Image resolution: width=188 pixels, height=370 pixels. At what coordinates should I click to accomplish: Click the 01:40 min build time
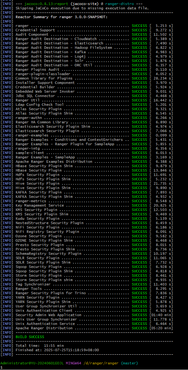click(x=161, y=315)
